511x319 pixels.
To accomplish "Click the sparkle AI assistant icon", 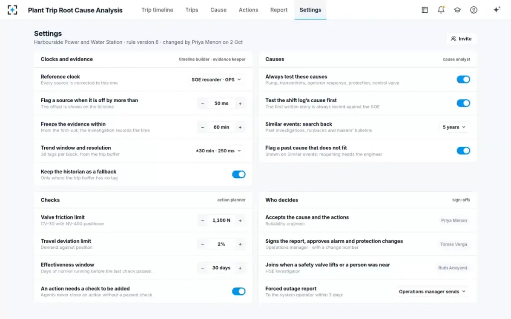I will coord(497,10).
